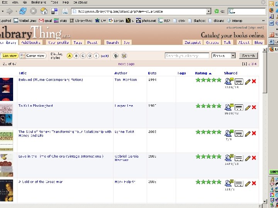This screenshot has width=278, height=208.
Task: Click the del.icio.us checkered toolbar icon
Action: tap(54, 11)
